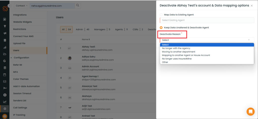Open the settings gear sidebar icon

[5, 109]
